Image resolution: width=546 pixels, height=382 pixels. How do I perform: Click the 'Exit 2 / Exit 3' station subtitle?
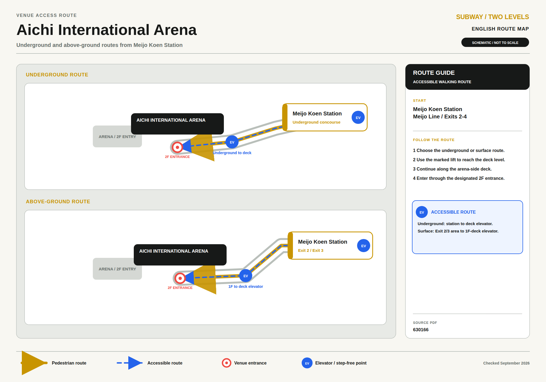pyautogui.click(x=311, y=250)
